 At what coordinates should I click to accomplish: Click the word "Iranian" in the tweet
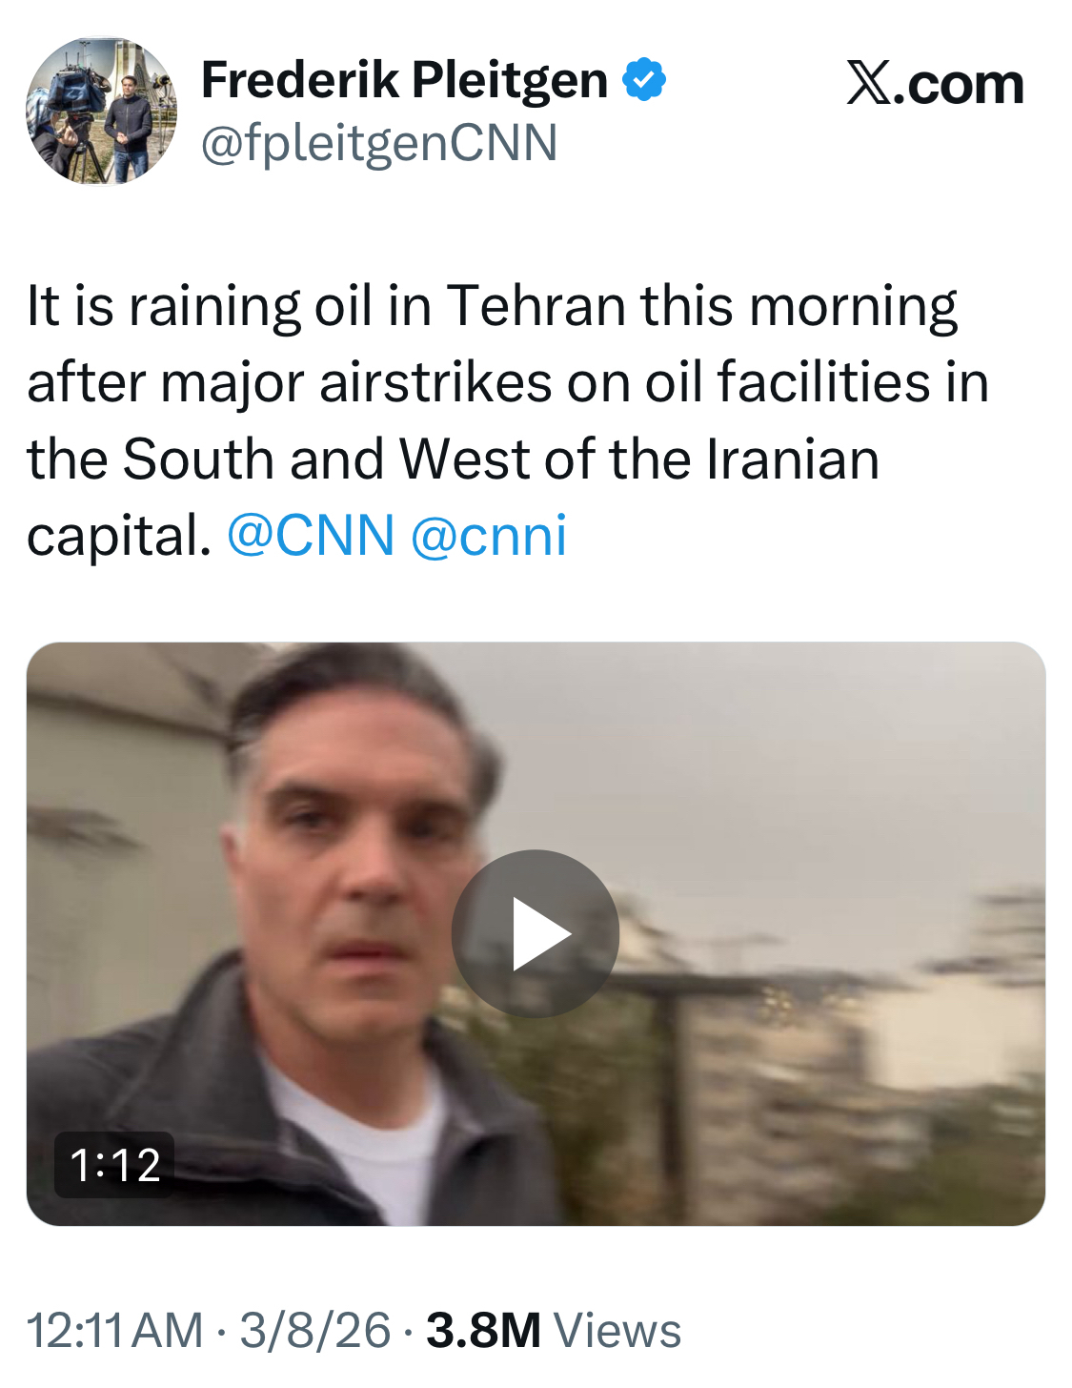pos(792,459)
